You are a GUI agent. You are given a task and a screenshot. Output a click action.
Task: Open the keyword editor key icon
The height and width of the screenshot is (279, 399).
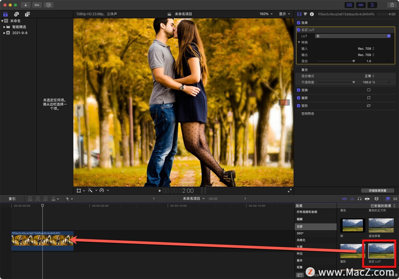pos(37,5)
